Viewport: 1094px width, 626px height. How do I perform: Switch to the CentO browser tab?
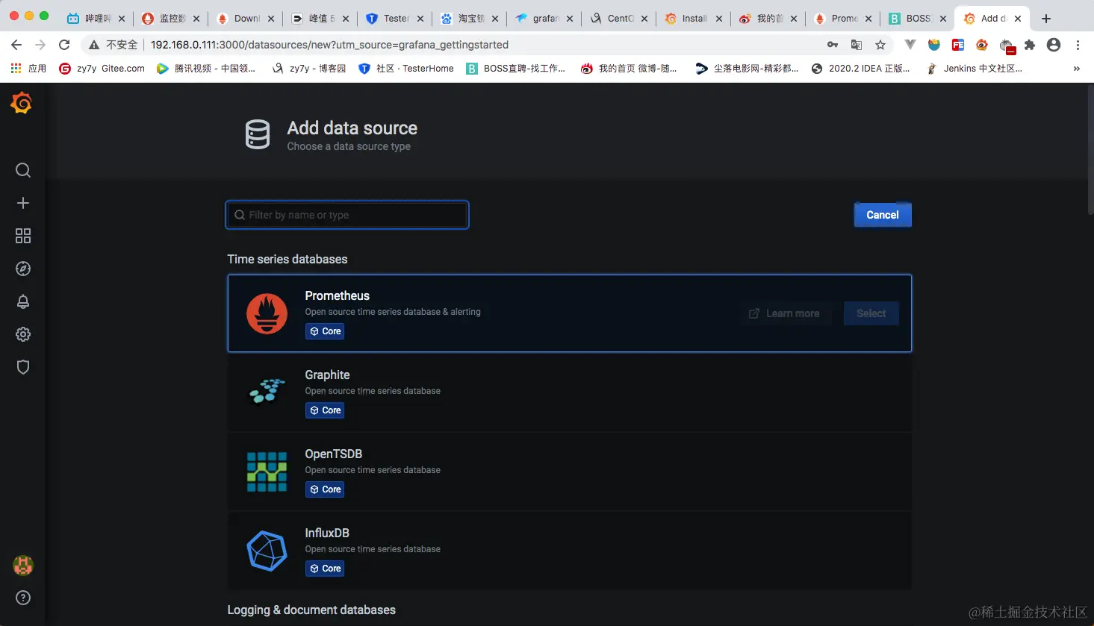(618, 19)
